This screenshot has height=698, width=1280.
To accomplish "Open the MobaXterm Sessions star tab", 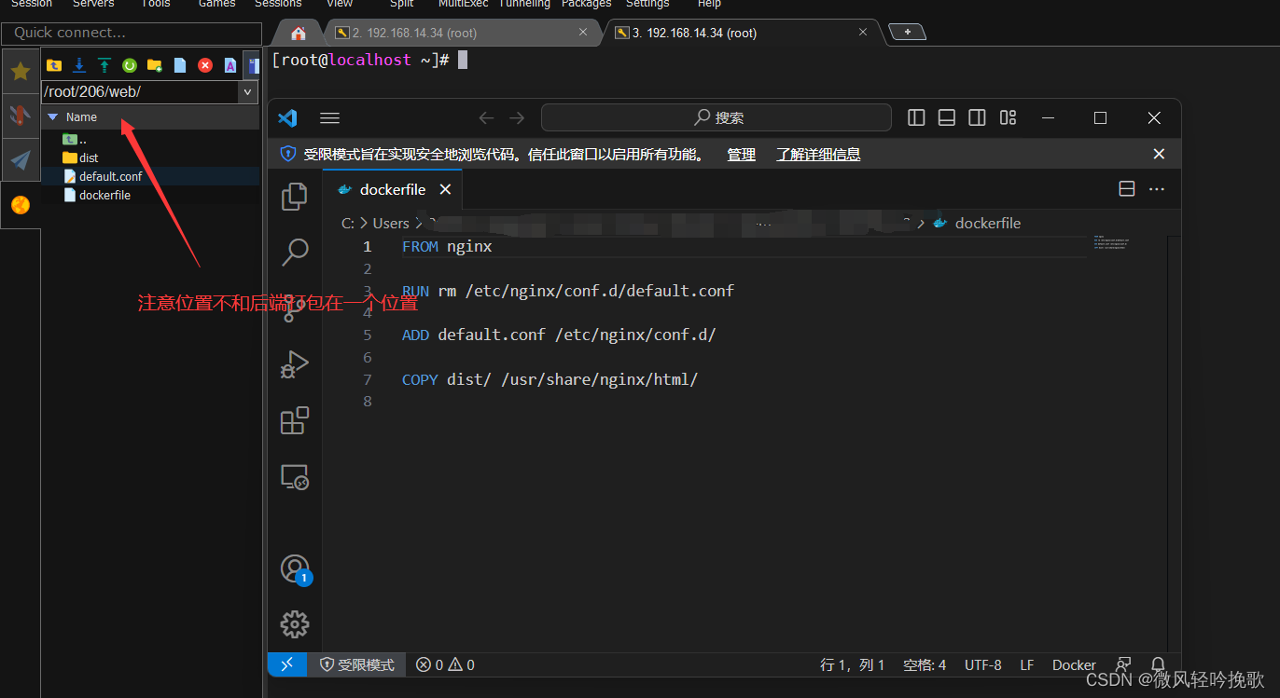I will pos(21,71).
